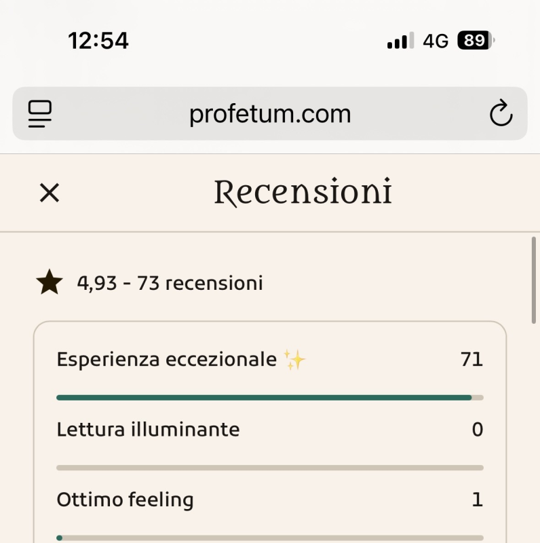Tap the cellular signal bars icon
This screenshot has height=543, width=540.
click(400, 41)
